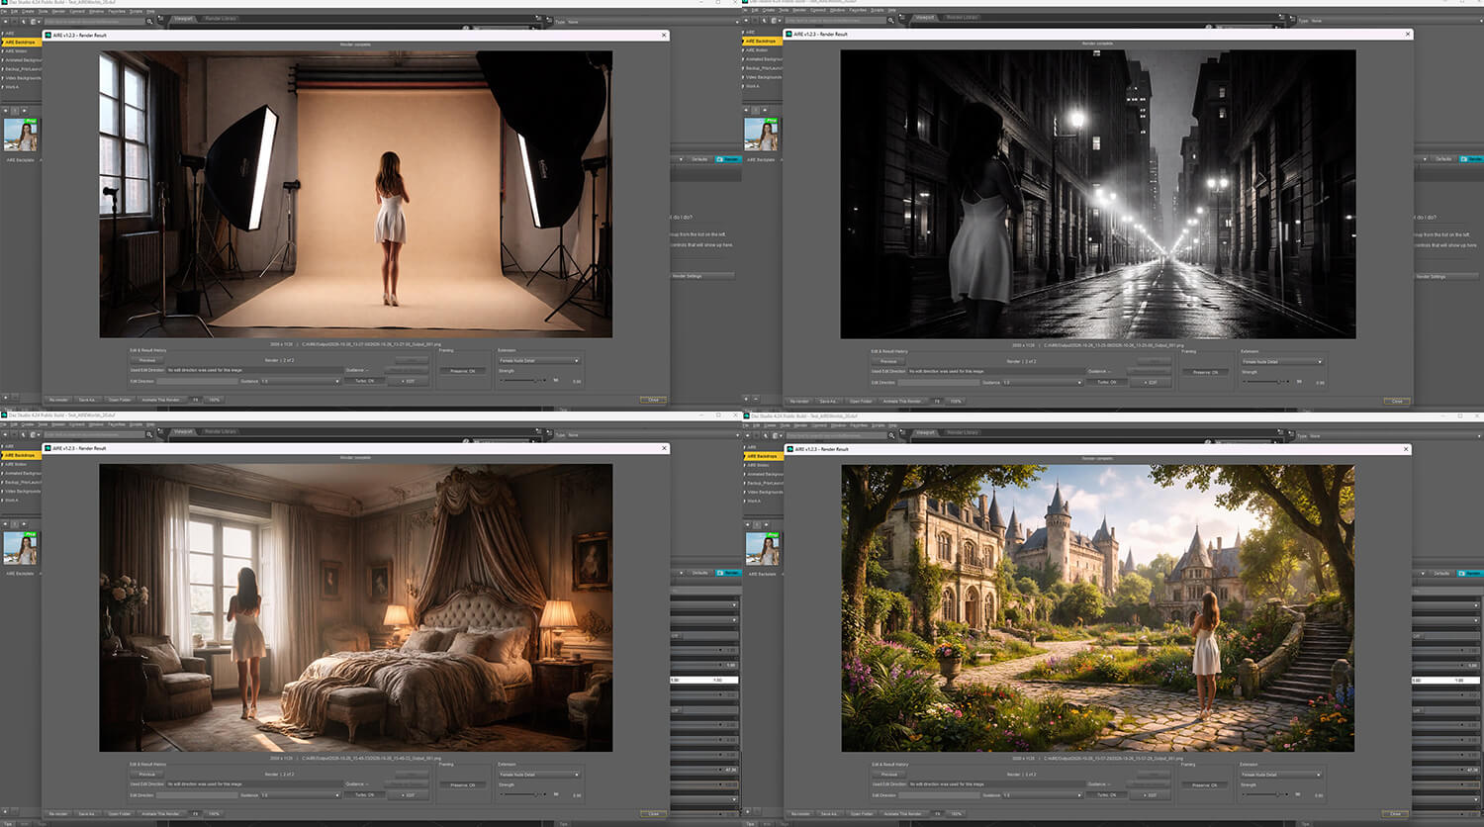Open the Guidance dropdown in the bedroom dialog
This screenshot has height=827, width=1484.
click(301, 794)
